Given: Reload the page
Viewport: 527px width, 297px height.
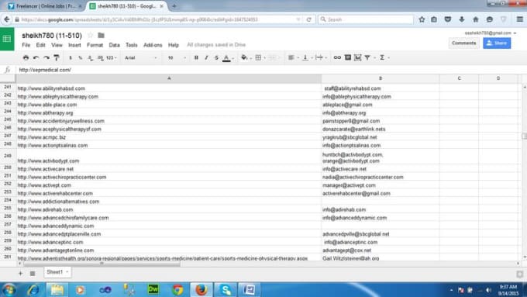Looking at the screenshot, I should [x=308, y=19].
